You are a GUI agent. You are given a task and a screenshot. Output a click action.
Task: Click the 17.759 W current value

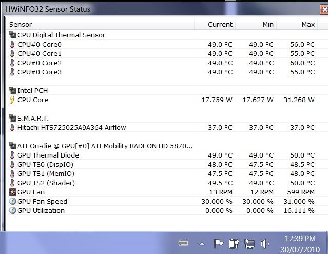click(x=217, y=100)
